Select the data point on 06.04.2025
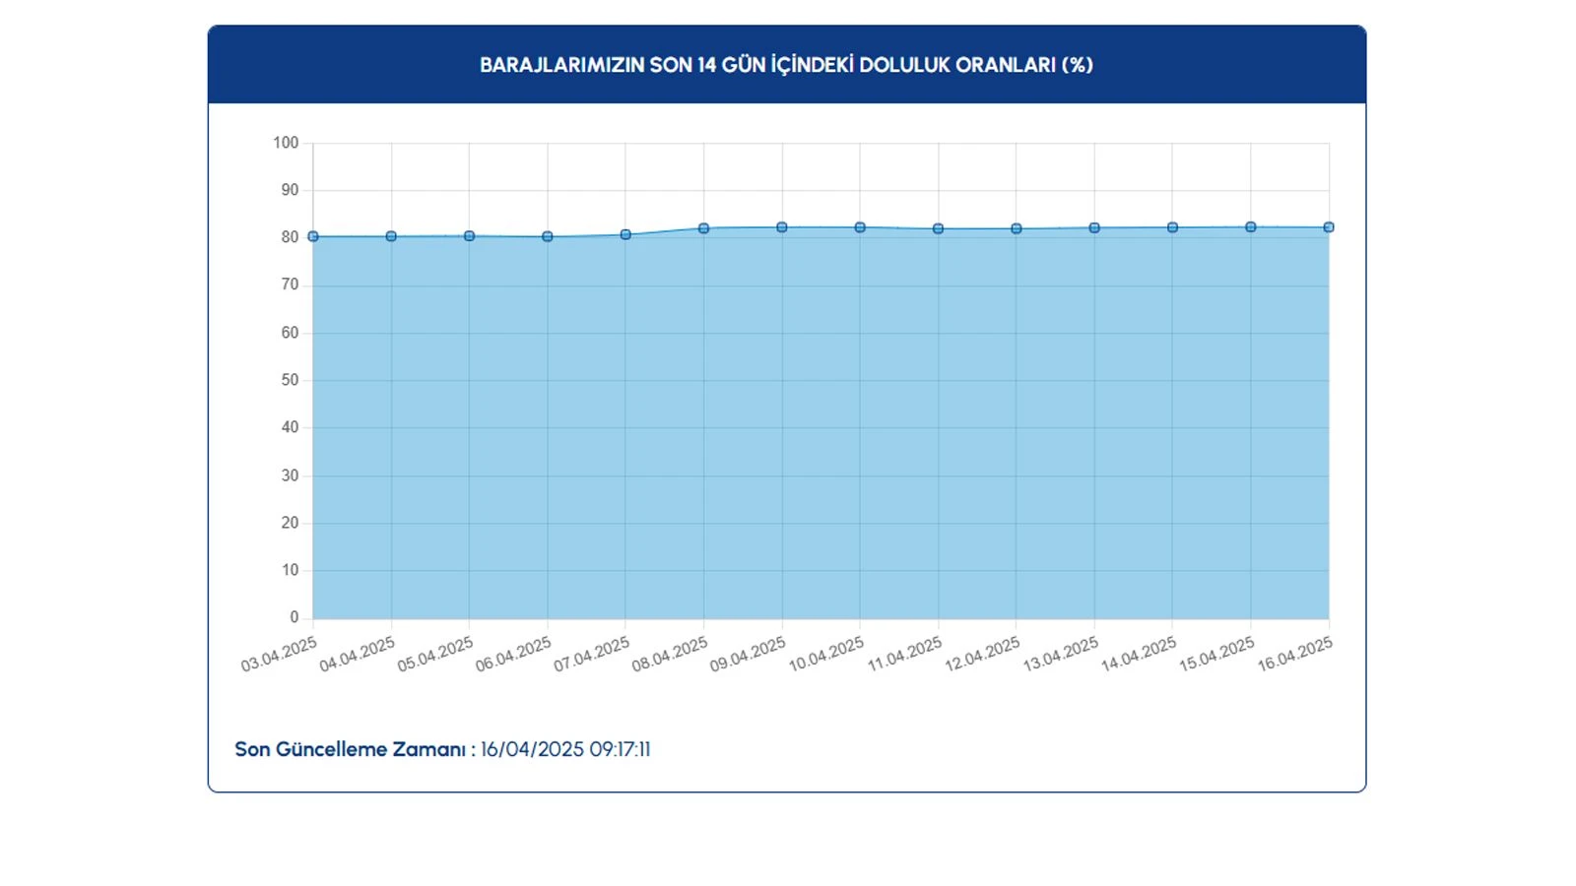This screenshot has width=1576, height=886. (x=548, y=236)
